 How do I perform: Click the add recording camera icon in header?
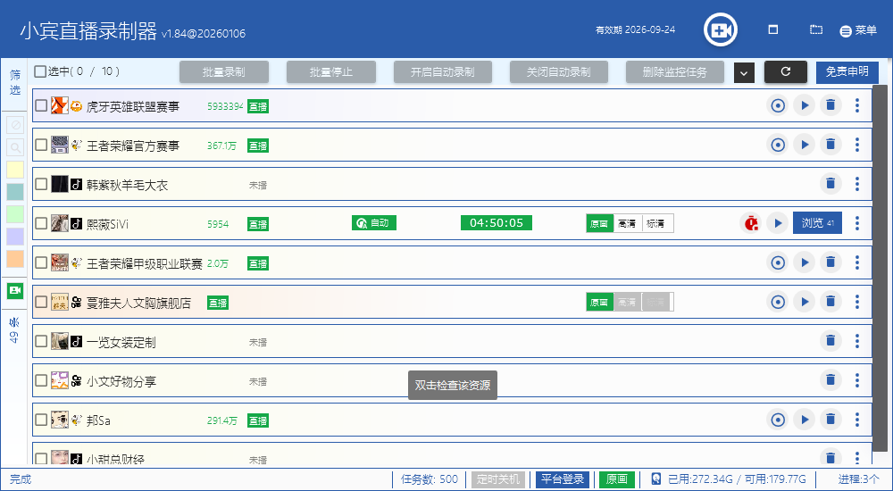click(721, 29)
